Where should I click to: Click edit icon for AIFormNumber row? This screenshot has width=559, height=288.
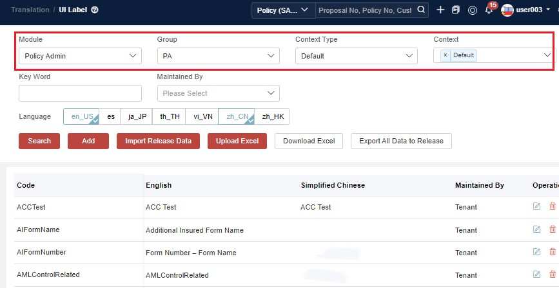tap(536, 252)
